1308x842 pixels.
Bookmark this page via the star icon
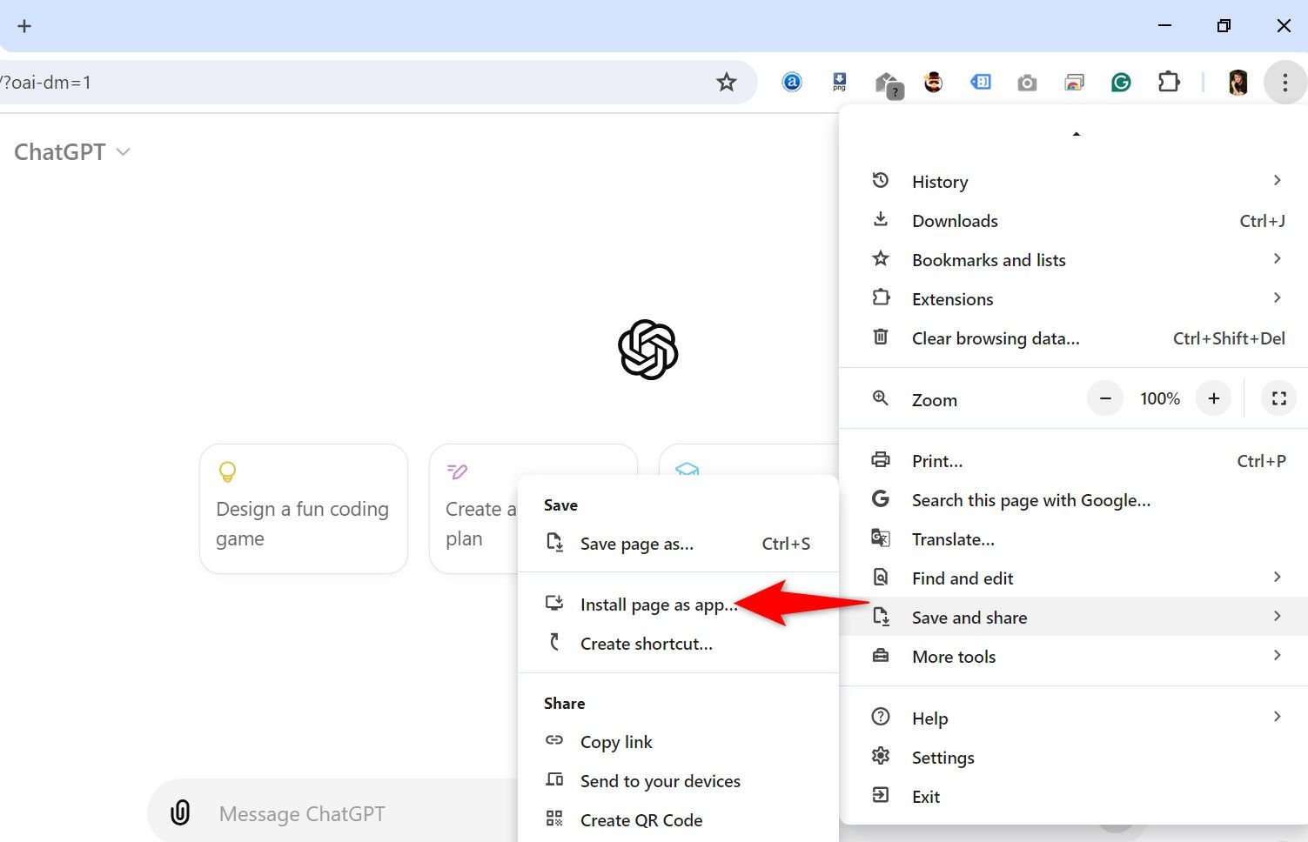point(727,82)
